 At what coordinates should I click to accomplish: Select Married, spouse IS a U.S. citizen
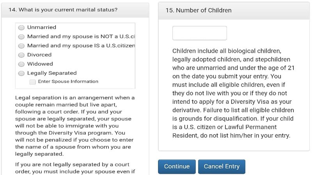[x=21, y=46]
